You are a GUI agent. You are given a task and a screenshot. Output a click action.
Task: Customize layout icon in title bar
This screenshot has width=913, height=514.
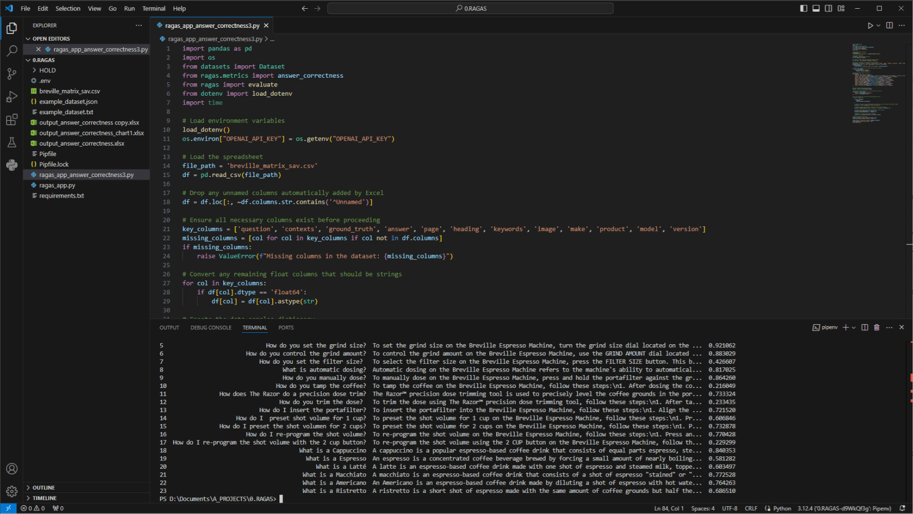pyautogui.click(x=841, y=8)
